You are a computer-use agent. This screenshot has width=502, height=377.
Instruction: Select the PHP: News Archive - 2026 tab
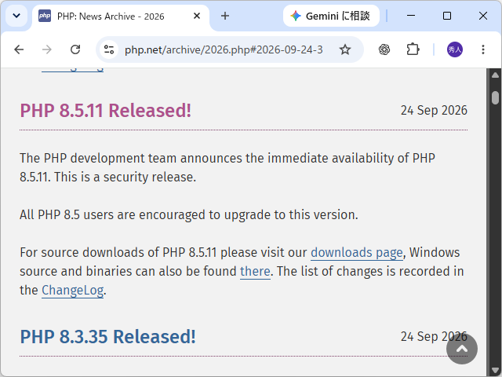[x=121, y=16]
